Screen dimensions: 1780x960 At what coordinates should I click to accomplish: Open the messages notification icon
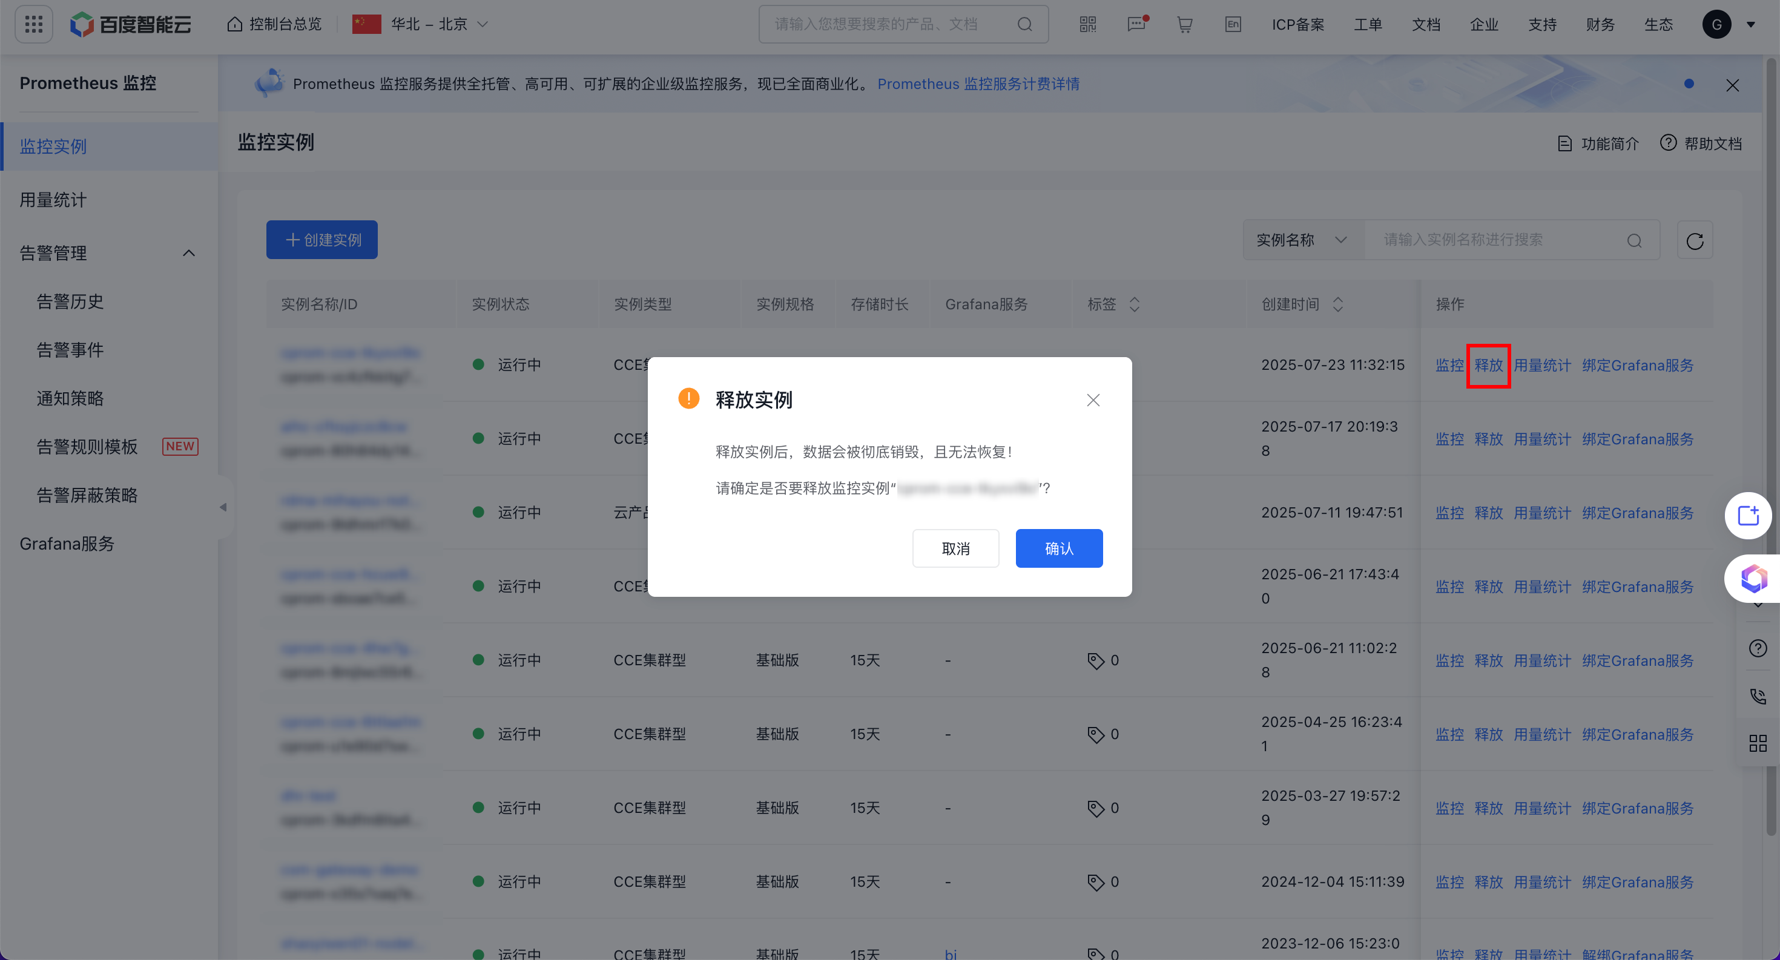[x=1136, y=24]
